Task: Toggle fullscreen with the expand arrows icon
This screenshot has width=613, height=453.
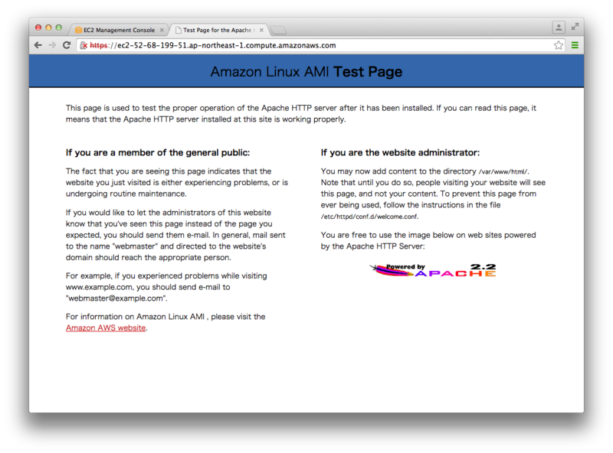Action: coord(575,27)
